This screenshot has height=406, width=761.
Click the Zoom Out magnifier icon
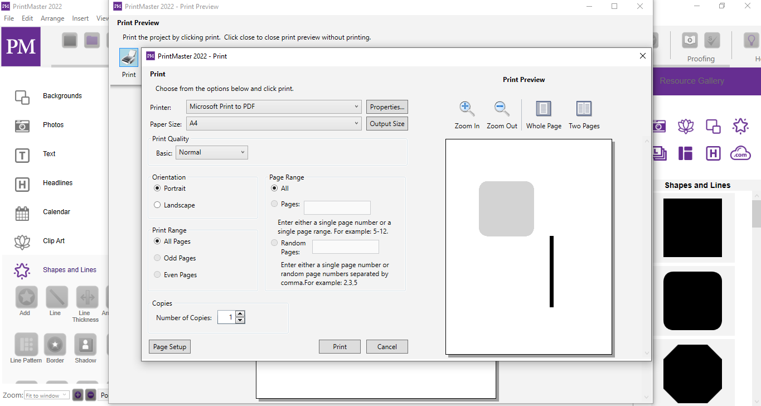(502, 108)
